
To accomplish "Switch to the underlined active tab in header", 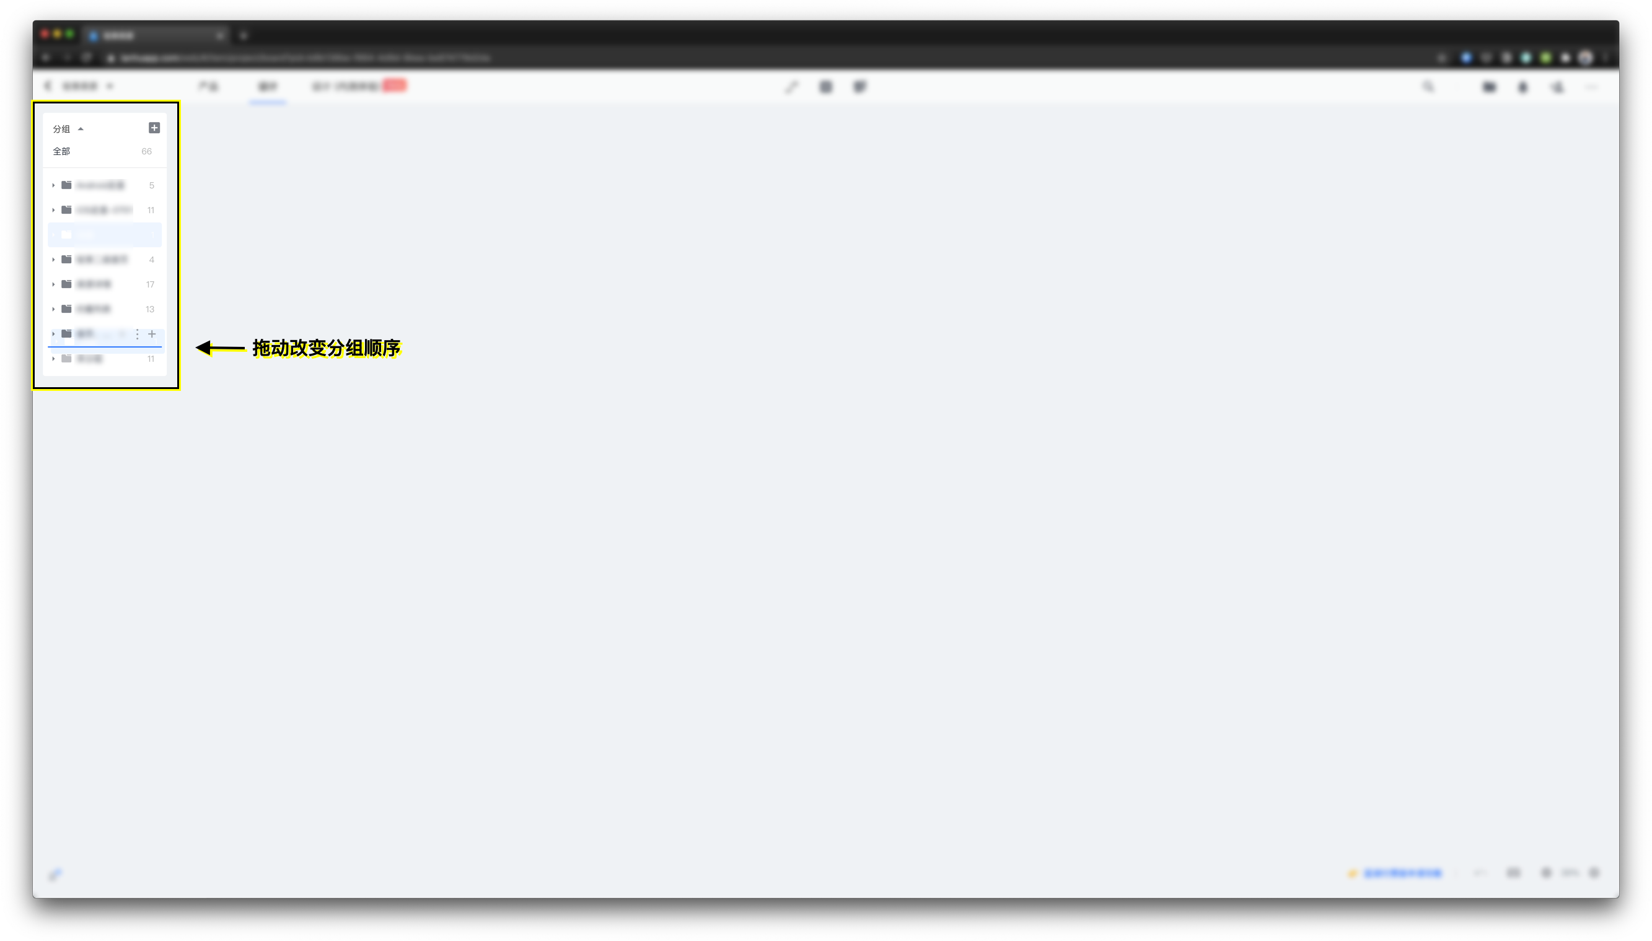I will (x=268, y=87).
